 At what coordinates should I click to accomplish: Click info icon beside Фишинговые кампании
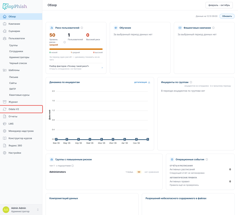(213, 28)
